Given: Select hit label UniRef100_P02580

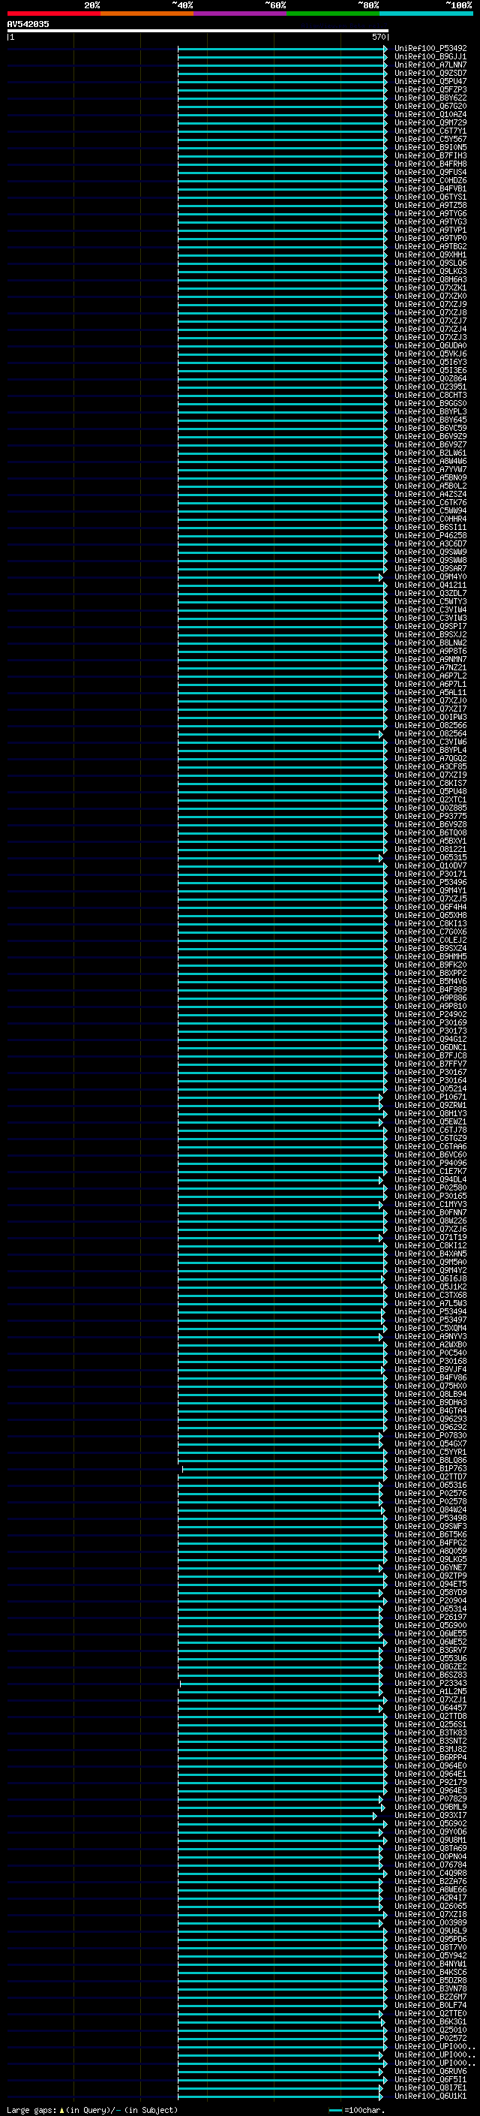Looking at the screenshot, I should coord(430,1187).
